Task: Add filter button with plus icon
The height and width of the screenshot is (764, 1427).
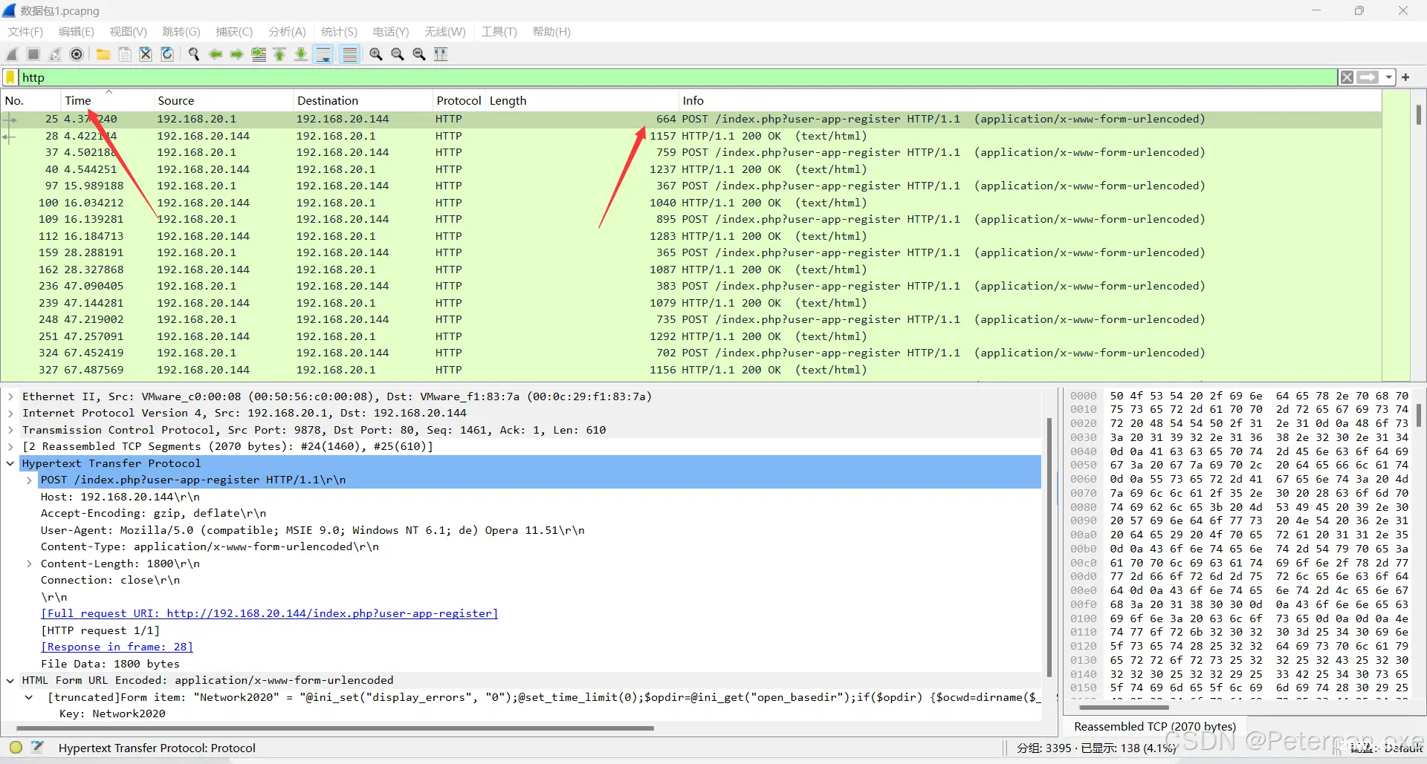Action: click(1405, 77)
